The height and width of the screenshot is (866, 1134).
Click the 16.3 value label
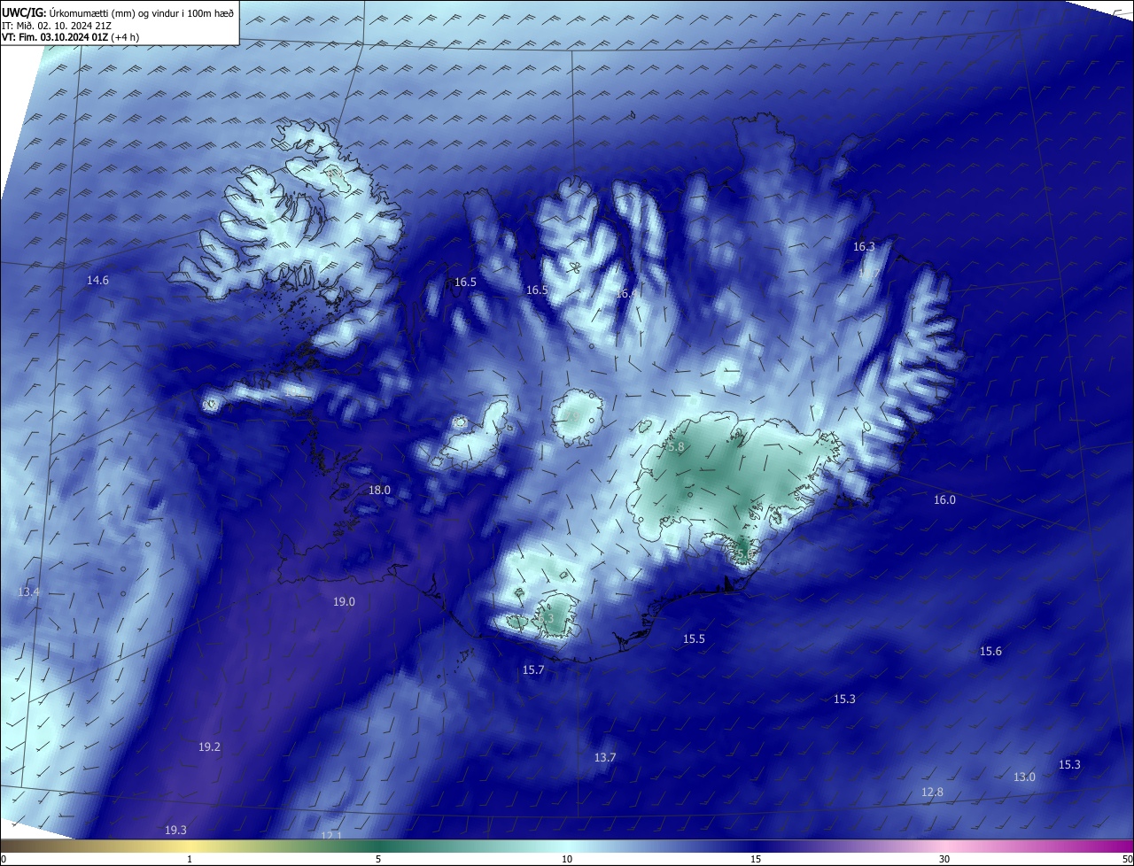pyautogui.click(x=864, y=247)
